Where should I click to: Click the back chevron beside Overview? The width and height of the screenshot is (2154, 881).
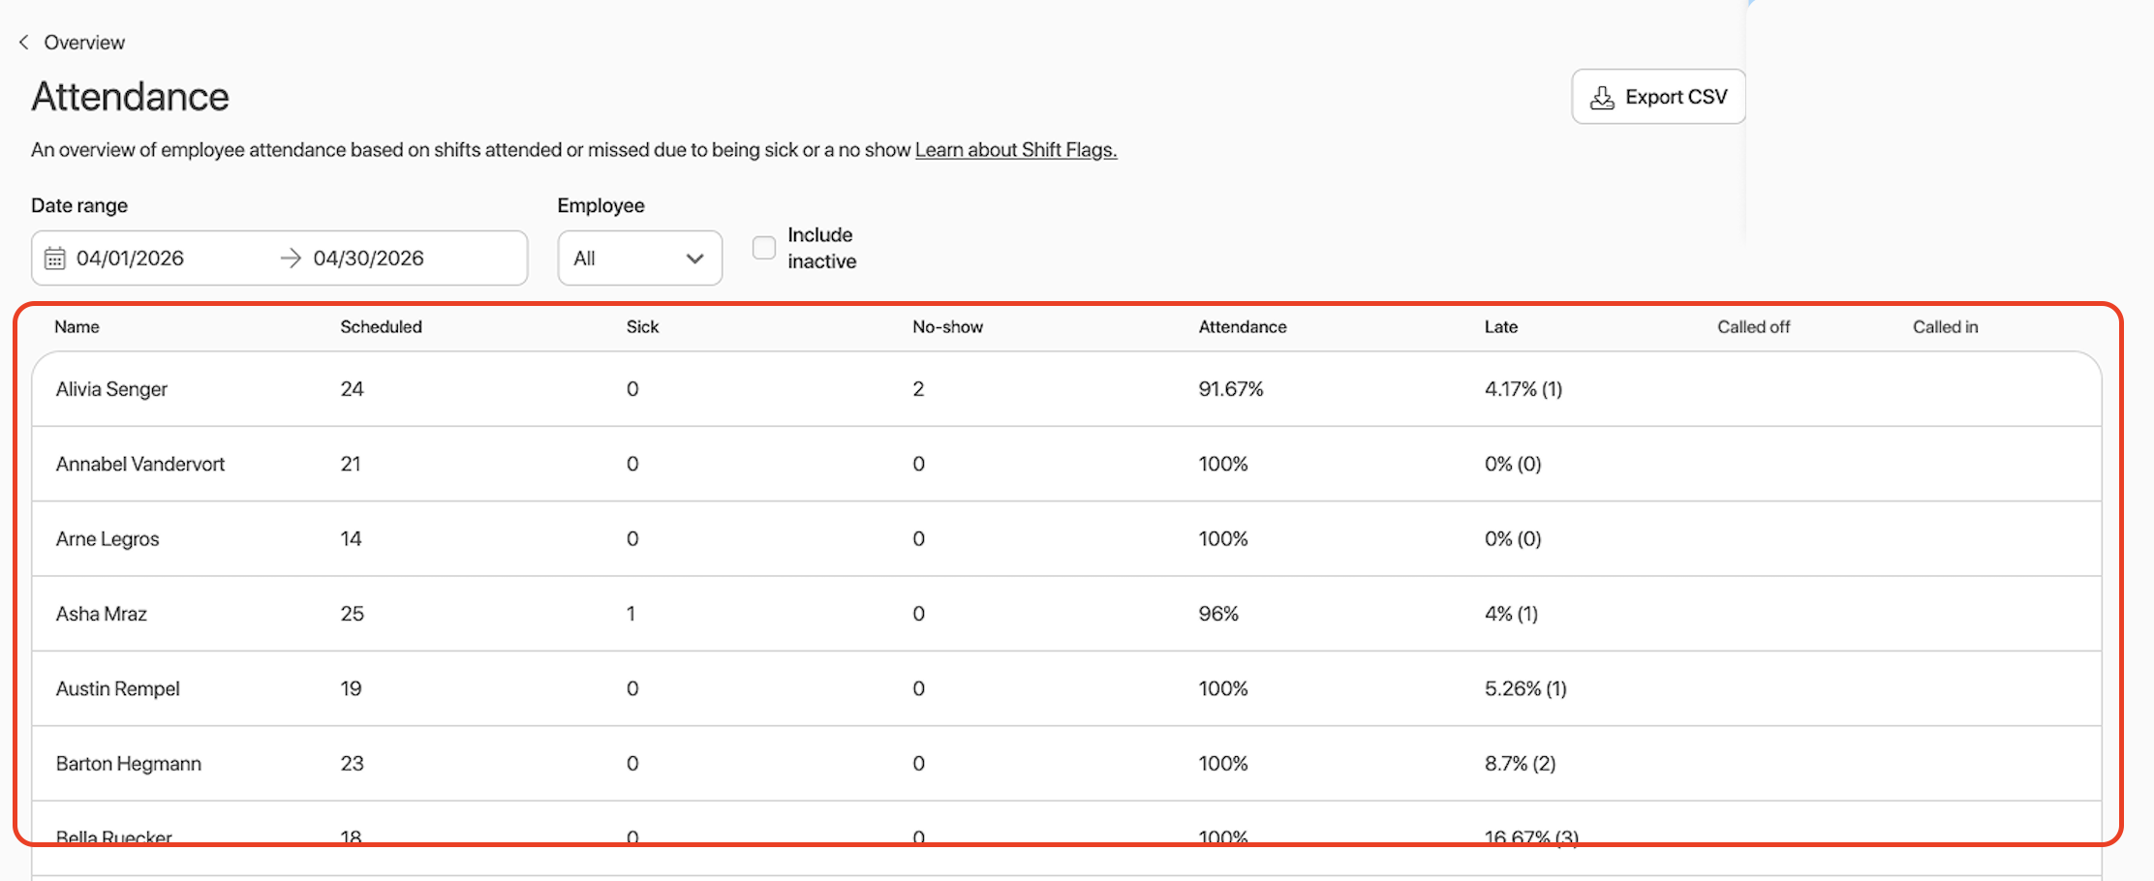(x=23, y=43)
